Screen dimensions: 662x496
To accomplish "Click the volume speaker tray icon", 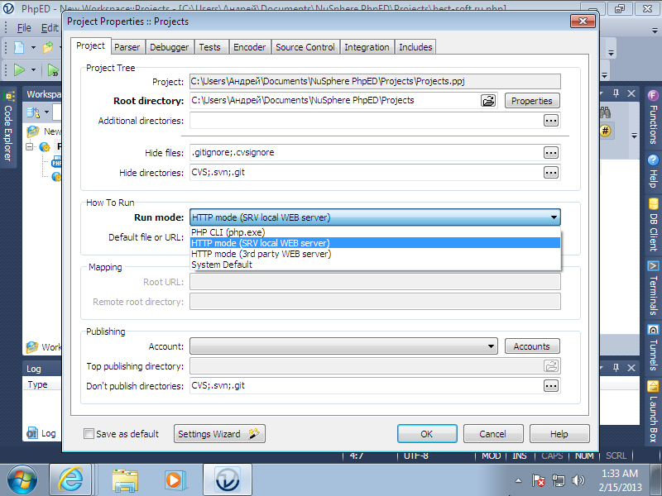I will coord(578,480).
